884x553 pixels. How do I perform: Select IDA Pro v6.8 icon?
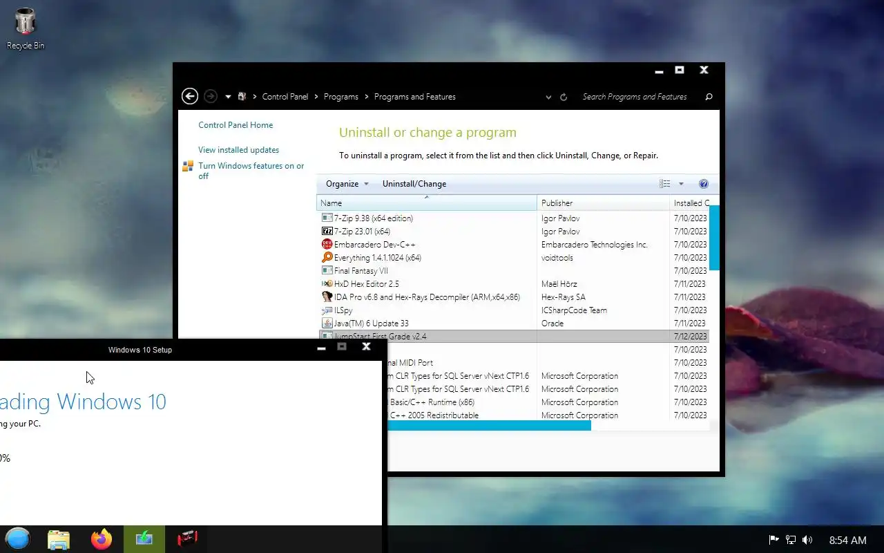pyautogui.click(x=327, y=297)
